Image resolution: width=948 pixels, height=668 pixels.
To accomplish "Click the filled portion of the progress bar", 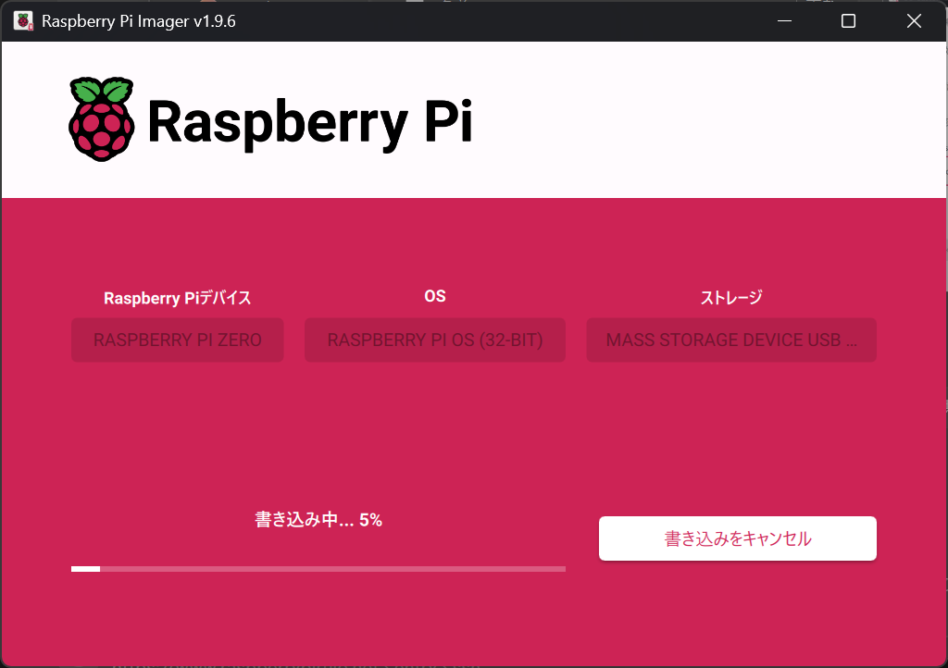I will point(84,568).
